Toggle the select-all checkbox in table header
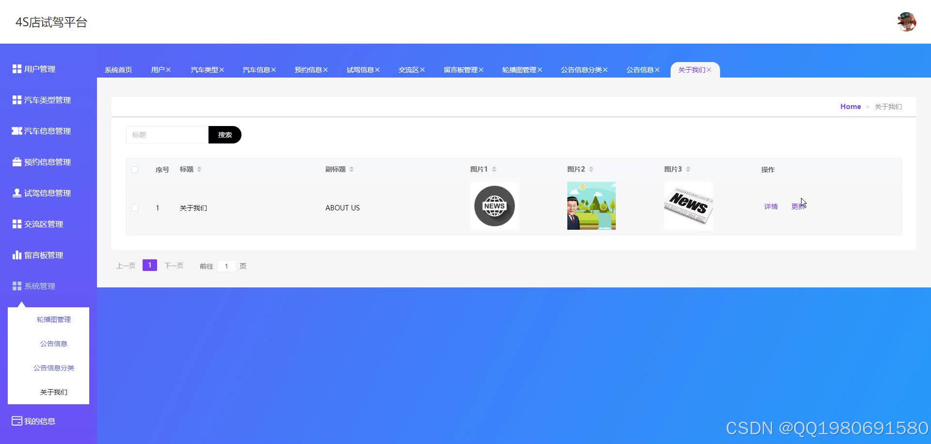This screenshot has width=931, height=444. click(x=135, y=170)
